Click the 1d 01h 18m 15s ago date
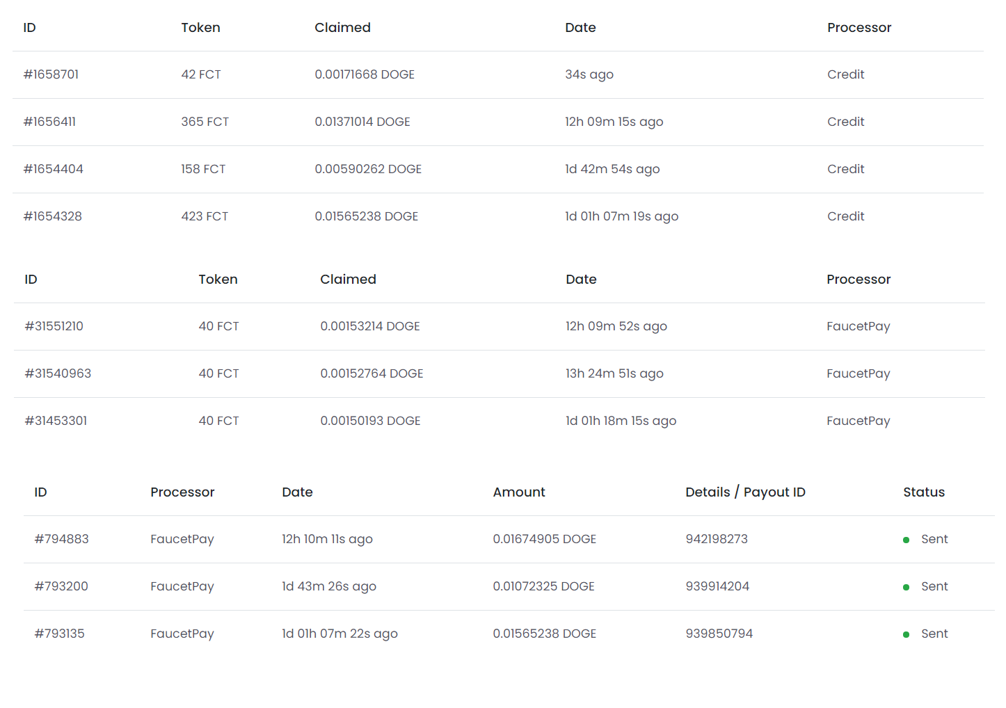The height and width of the screenshot is (708, 1006). [621, 421]
